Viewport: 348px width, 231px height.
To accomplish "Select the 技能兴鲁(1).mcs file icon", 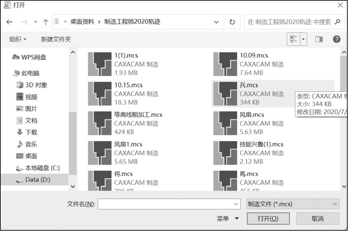I will tap(225, 153).
